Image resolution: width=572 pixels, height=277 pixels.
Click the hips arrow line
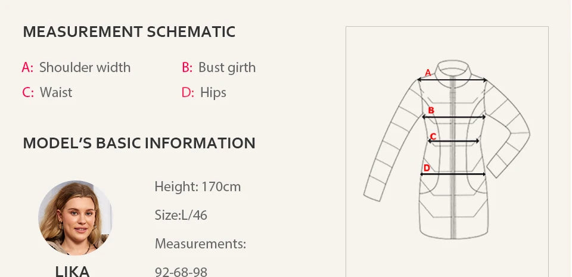pyautogui.click(x=453, y=175)
